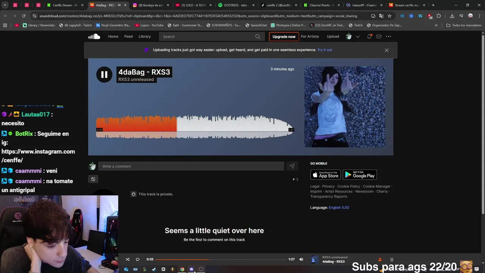Open the tab search dropdown

click(x=5, y=5)
